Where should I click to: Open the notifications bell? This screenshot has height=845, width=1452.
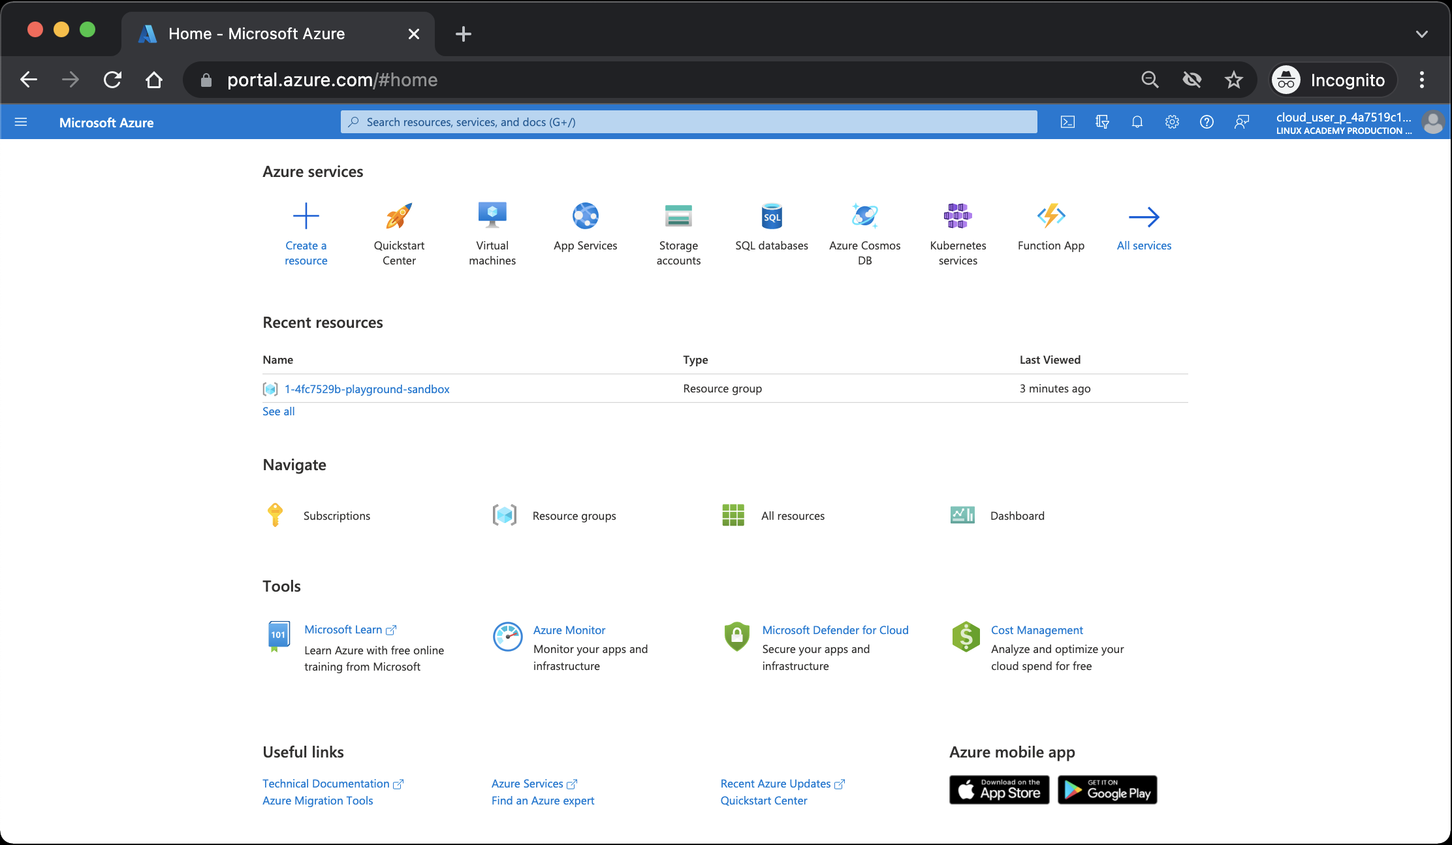coord(1137,121)
